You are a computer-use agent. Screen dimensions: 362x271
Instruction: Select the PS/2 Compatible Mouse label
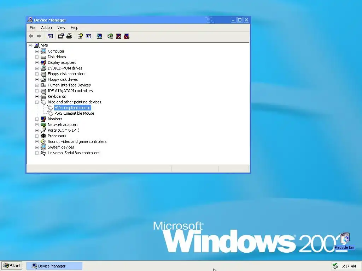tap(74, 113)
